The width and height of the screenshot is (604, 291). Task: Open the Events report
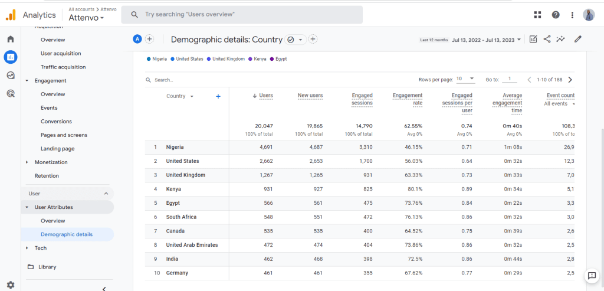point(49,108)
